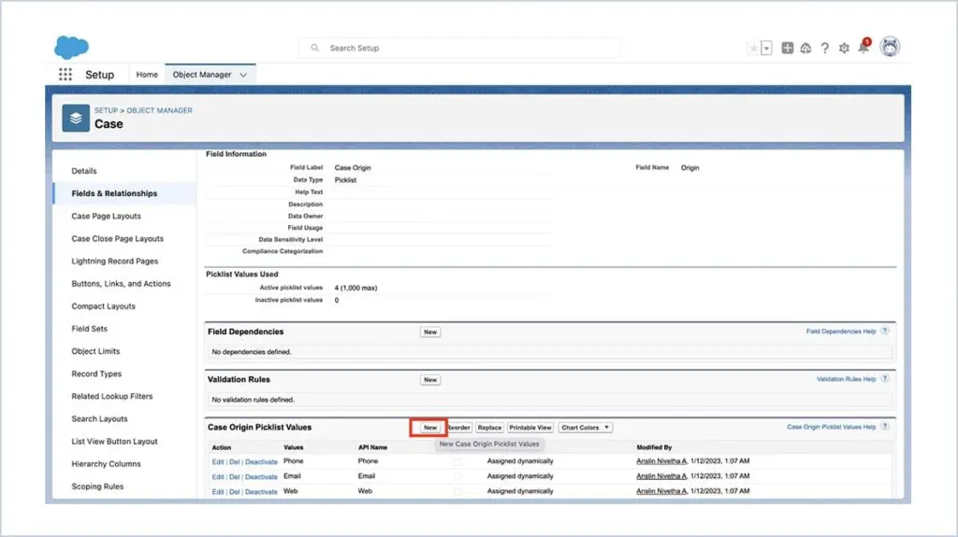Switch to the Home tab

click(x=147, y=75)
